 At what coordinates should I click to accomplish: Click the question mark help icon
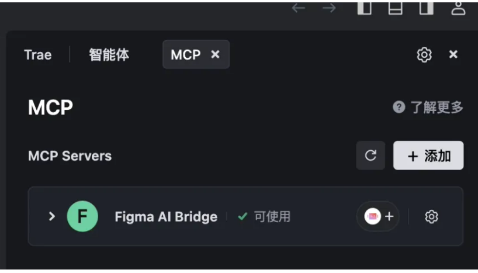pos(399,107)
